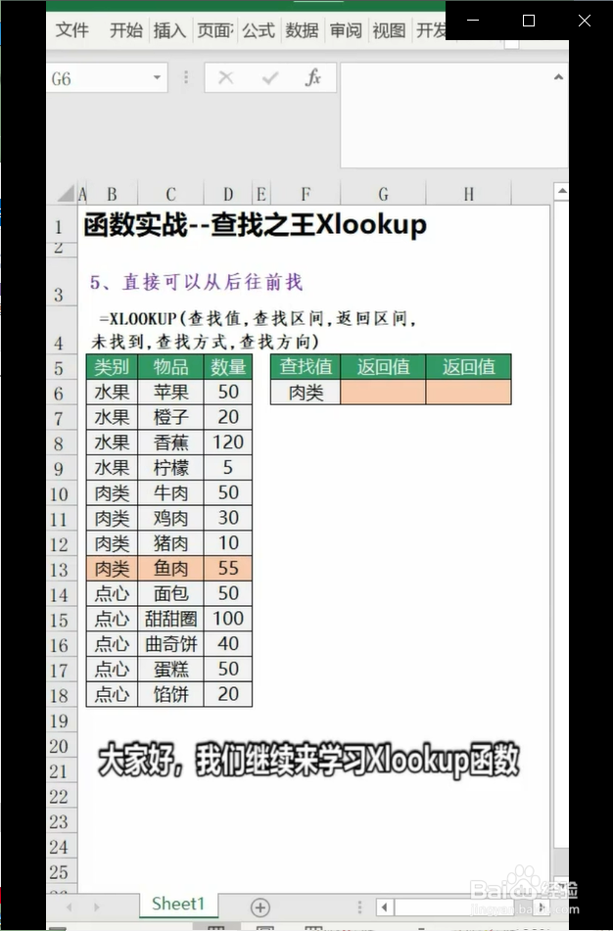Select column F header
The width and height of the screenshot is (613, 931).
306,194
